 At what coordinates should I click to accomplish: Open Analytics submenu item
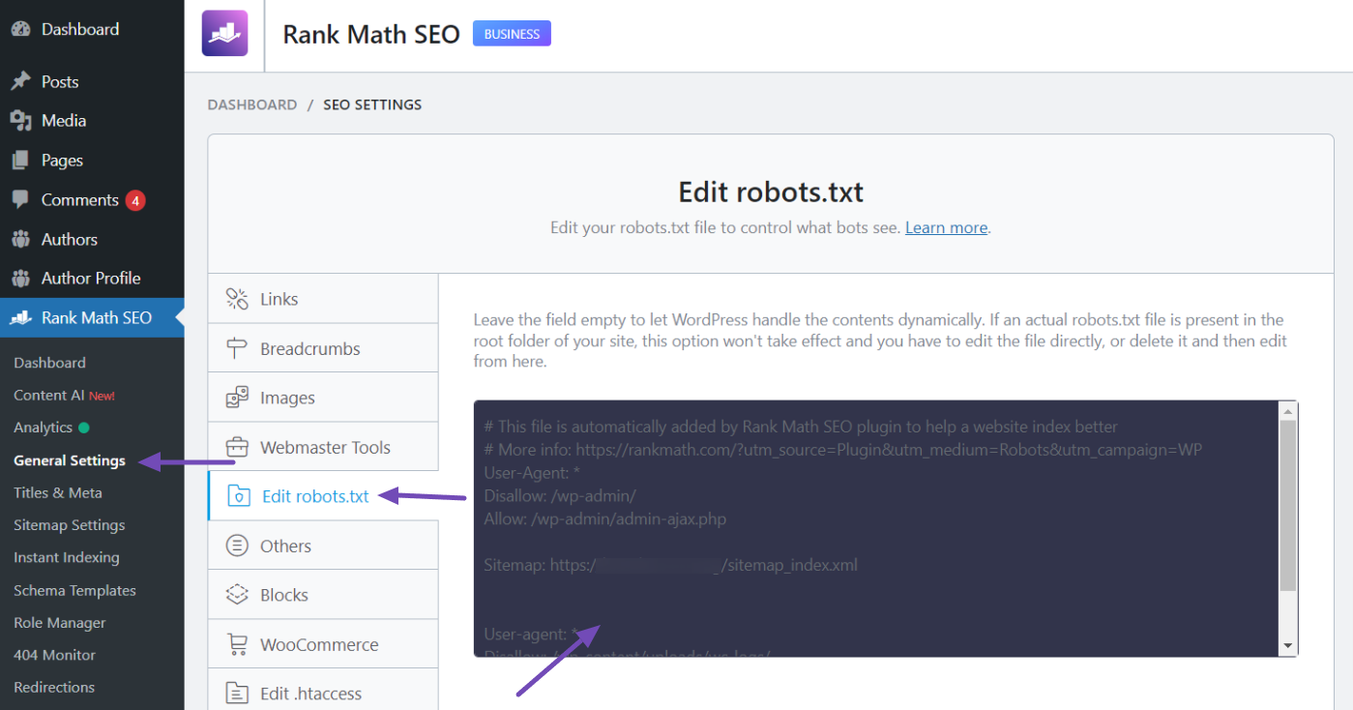click(44, 428)
